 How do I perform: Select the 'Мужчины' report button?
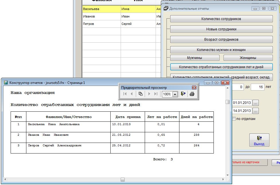coord(194,58)
